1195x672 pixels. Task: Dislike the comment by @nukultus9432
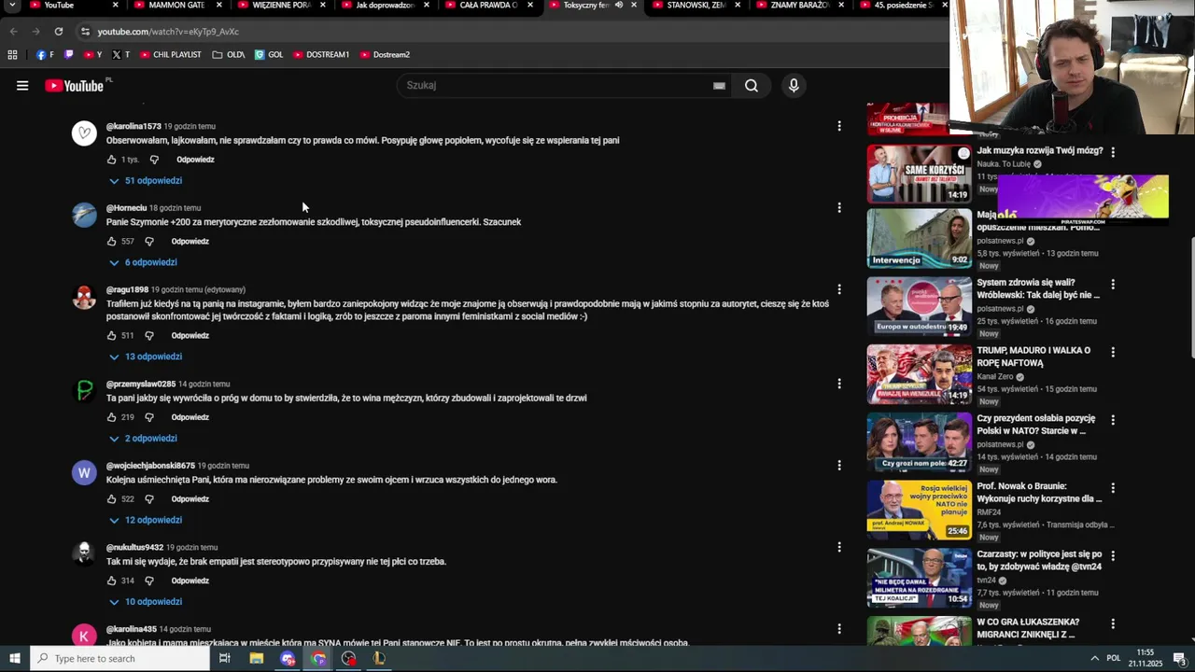pyautogui.click(x=148, y=581)
